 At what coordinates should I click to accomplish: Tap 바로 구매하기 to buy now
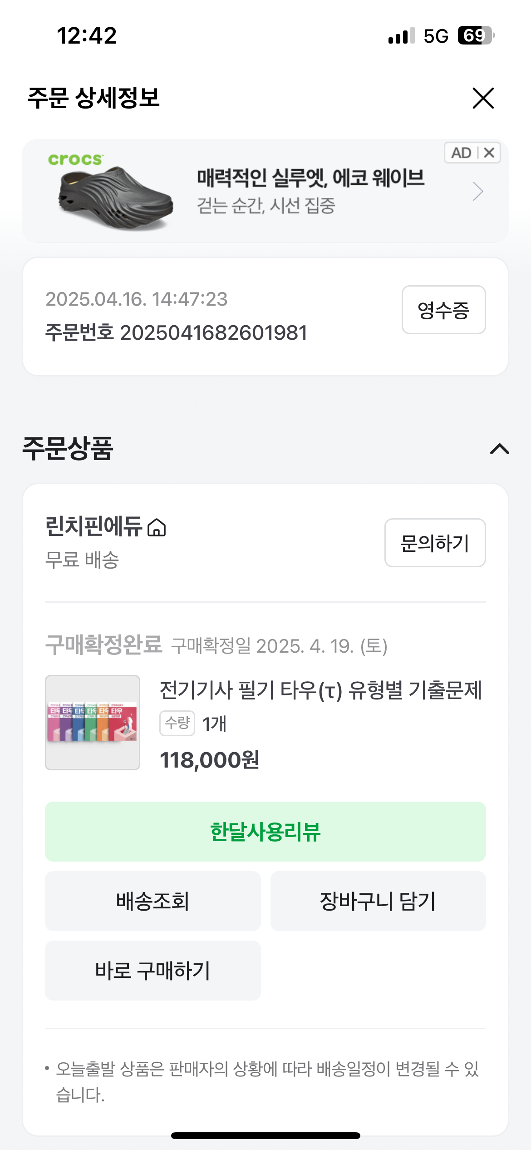152,971
